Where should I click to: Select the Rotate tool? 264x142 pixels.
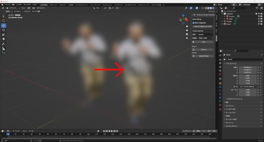pos(4,30)
